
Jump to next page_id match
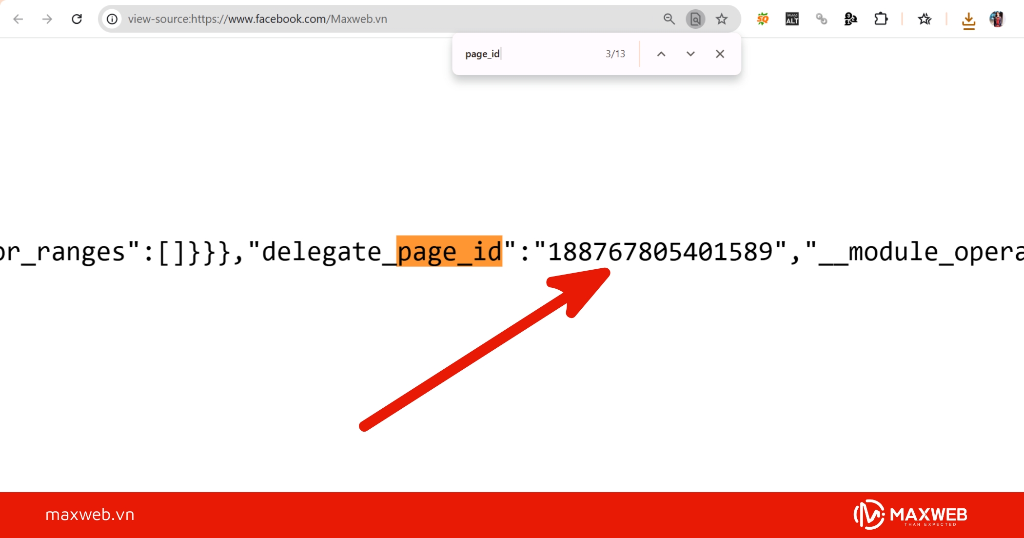point(690,54)
